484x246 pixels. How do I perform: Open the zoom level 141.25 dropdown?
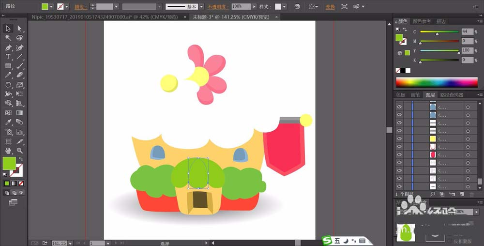[70, 243]
